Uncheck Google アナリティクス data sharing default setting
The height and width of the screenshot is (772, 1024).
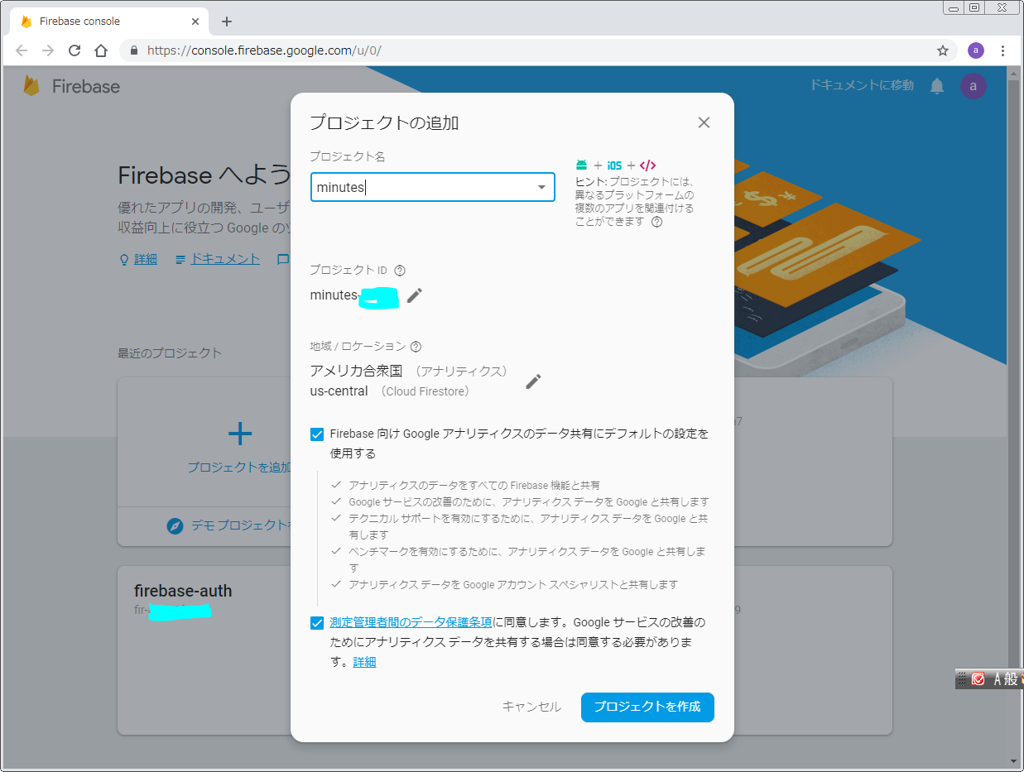click(x=317, y=434)
